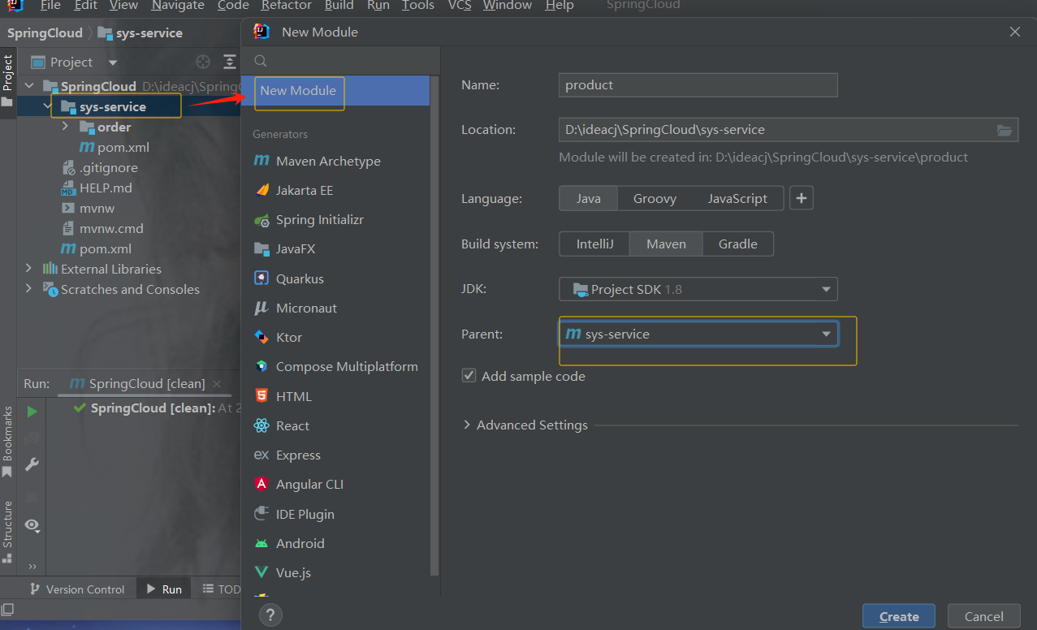Expand Scratches and Consoles node
This screenshot has height=630, width=1037.
click(x=29, y=288)
